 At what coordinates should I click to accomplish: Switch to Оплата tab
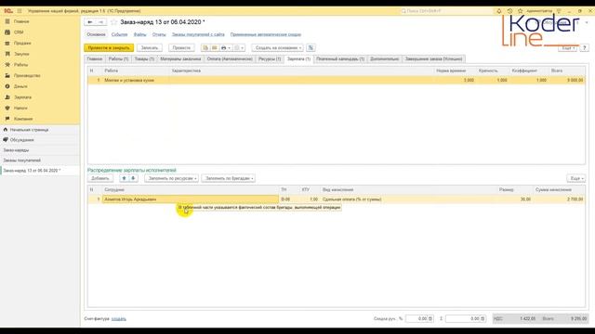coord(230,58)
